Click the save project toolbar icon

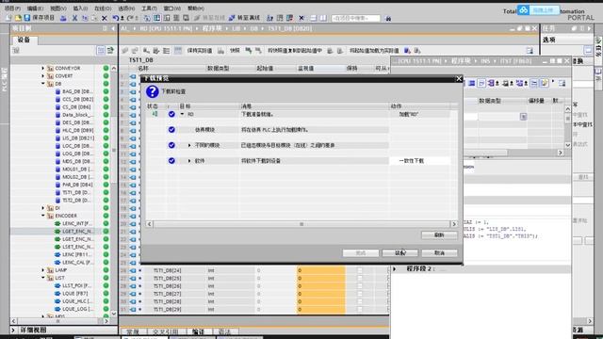(27, 18)
